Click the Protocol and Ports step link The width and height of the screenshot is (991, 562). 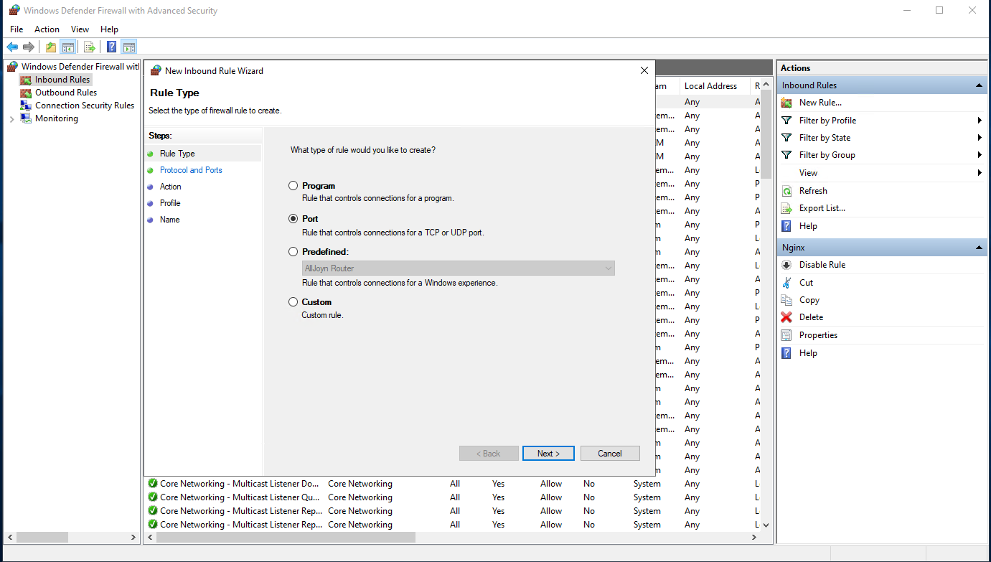pos(191,170)
